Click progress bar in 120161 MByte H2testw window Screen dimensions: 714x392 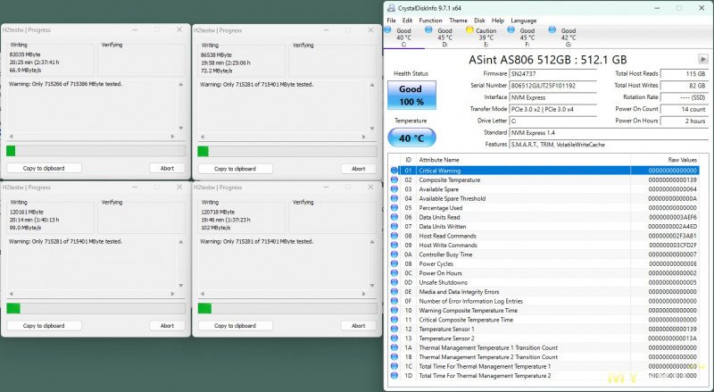(x=95, y=308)
